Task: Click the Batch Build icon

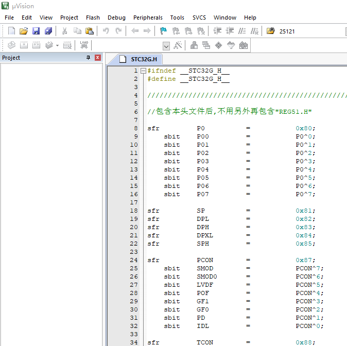Action: click(49, 45)
